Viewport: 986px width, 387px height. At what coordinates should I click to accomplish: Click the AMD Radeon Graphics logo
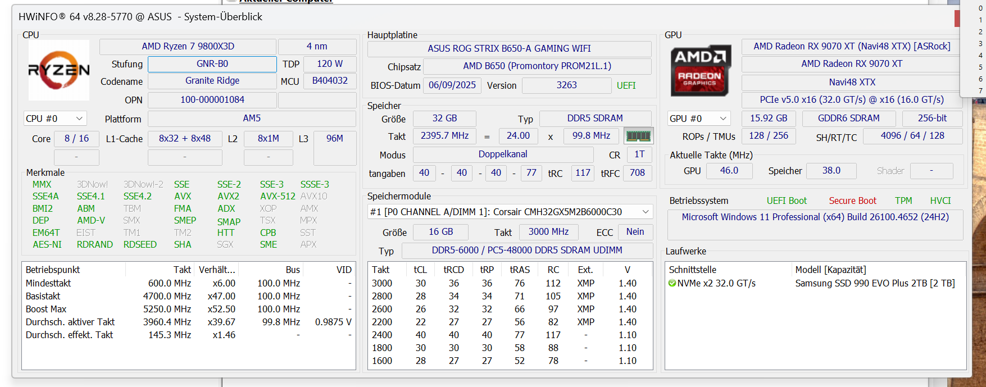[701, 70]
